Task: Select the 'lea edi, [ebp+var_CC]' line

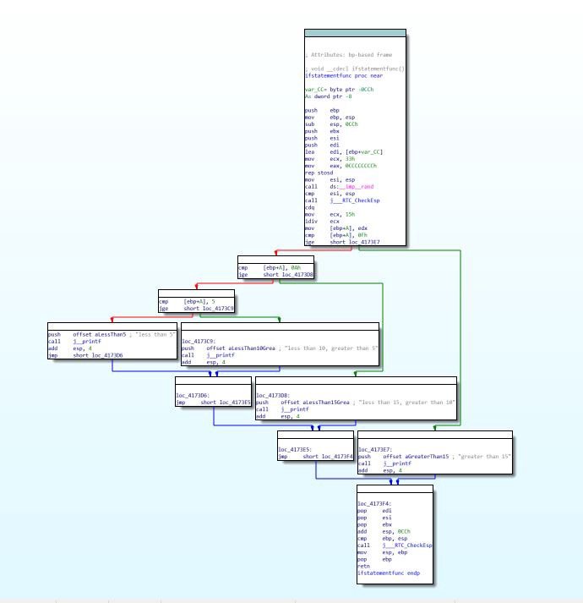Action: click(x=344, y=152)
